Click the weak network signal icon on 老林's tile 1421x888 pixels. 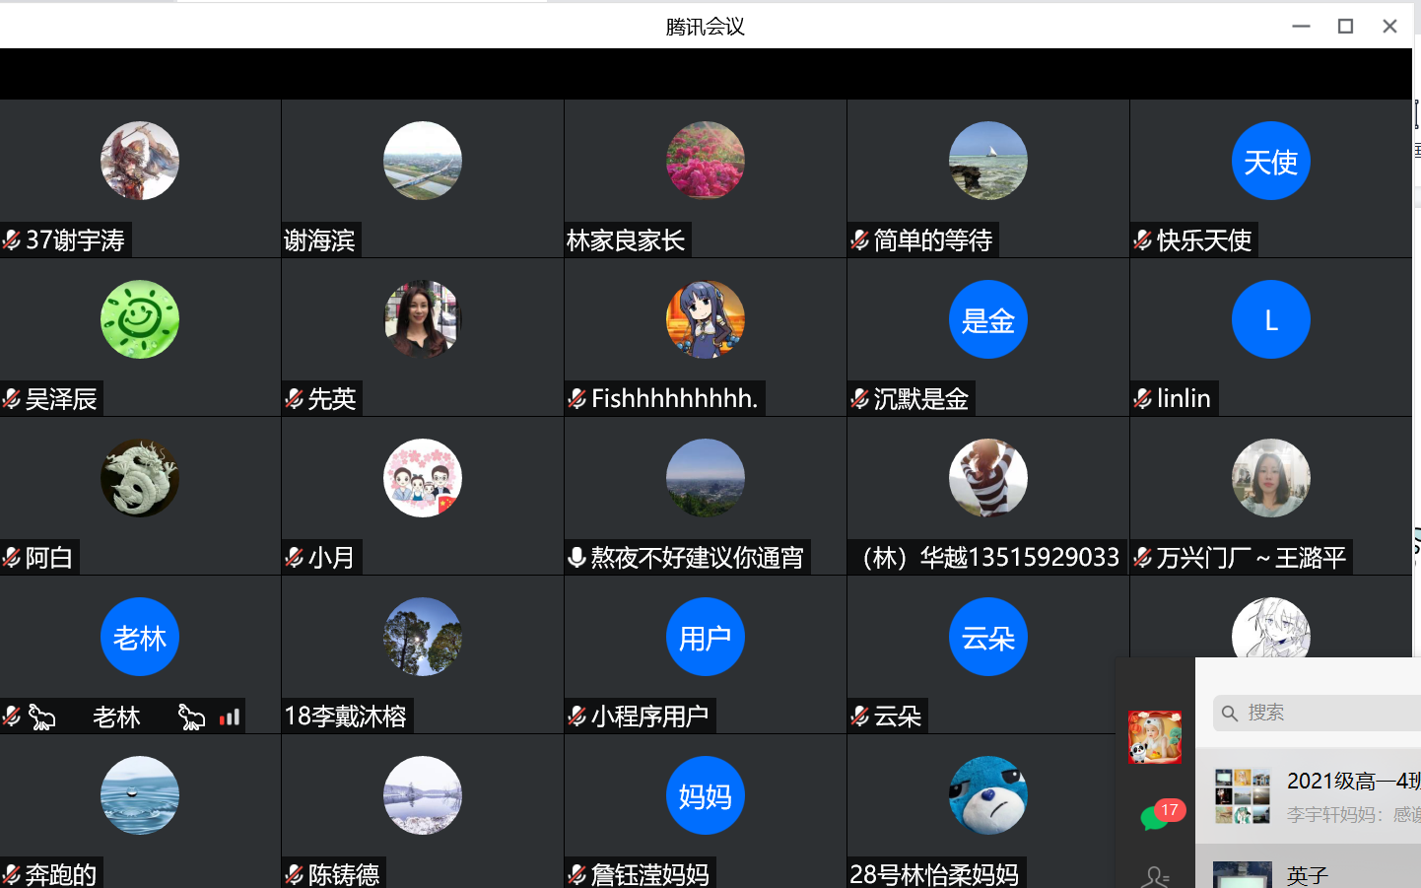[x=230, y=717]
